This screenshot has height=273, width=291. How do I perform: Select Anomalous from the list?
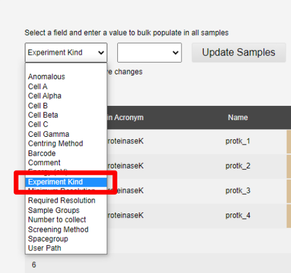click(66, 77)
